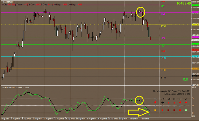Click the red down arrow left of M15 column
Screen dimensions: 199x121
click(x=155, y=102)
